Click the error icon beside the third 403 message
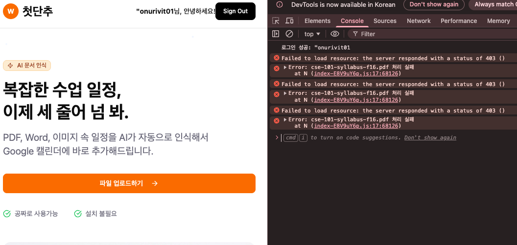The image size is (517, 245). coord(276,111)
